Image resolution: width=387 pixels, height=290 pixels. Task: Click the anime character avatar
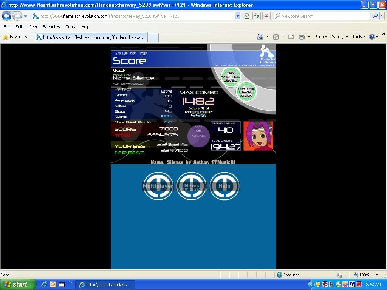258,136
